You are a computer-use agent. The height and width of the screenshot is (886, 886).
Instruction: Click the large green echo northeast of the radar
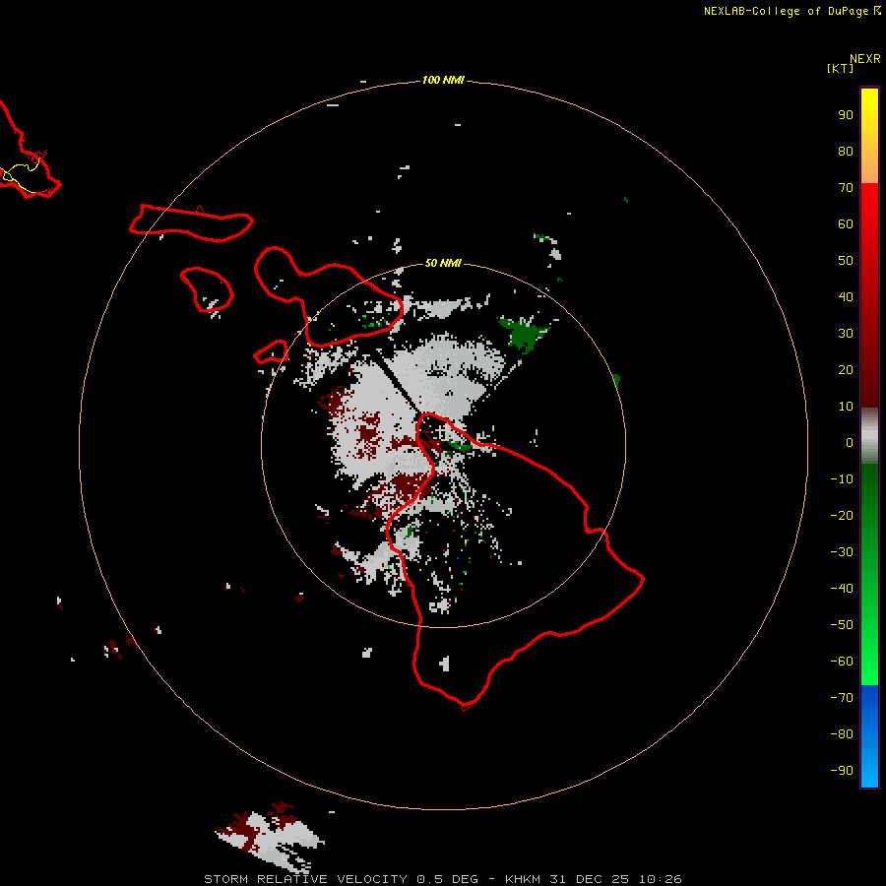coord(522,333)
